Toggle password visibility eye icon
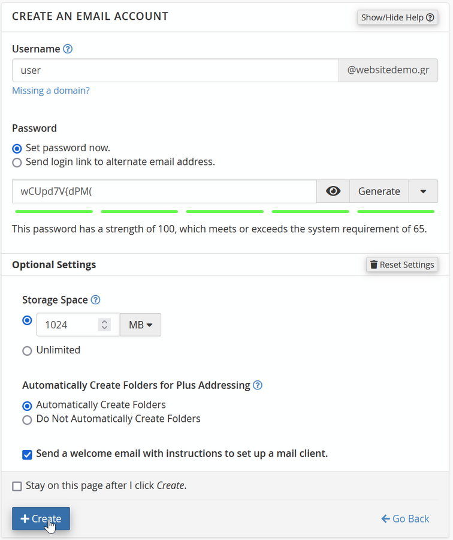 pos(333,191)
